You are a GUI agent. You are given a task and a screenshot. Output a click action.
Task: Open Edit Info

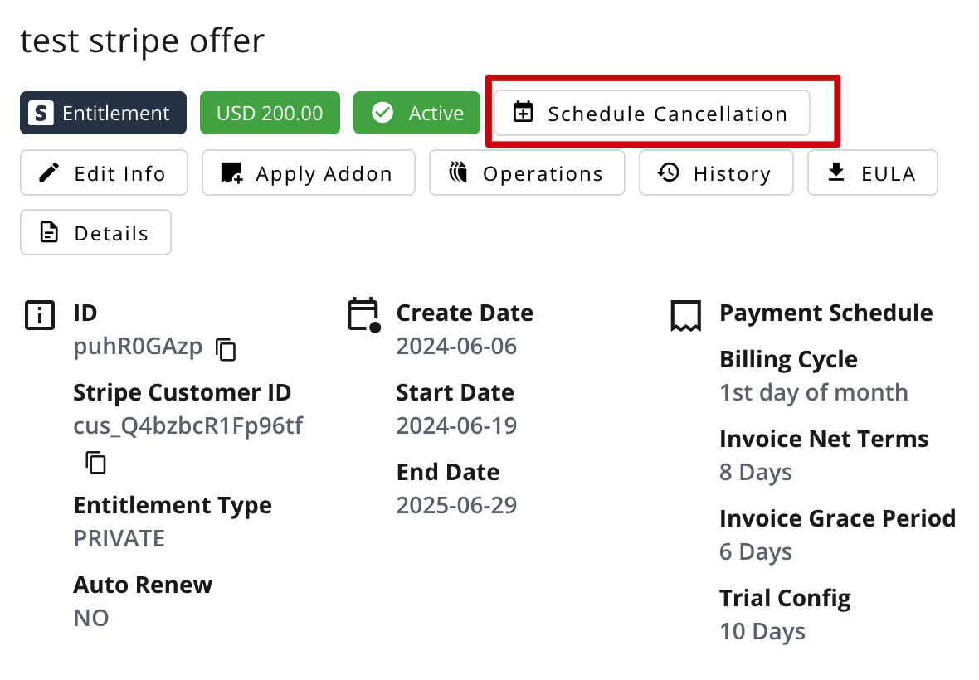click(x=104, y=172)
